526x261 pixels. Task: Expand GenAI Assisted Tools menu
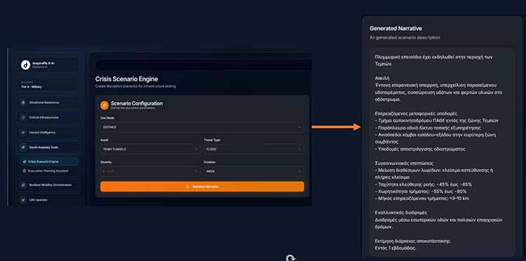(48, 147)
